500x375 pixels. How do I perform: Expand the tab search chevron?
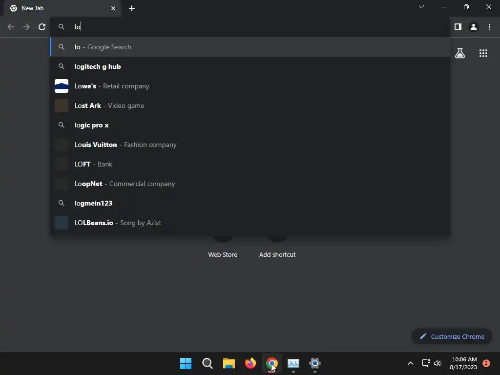click(x=421, y=7)
